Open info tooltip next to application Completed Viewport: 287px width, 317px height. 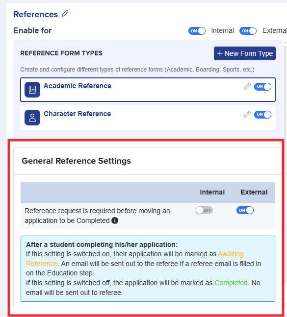[x=115, y=220]
